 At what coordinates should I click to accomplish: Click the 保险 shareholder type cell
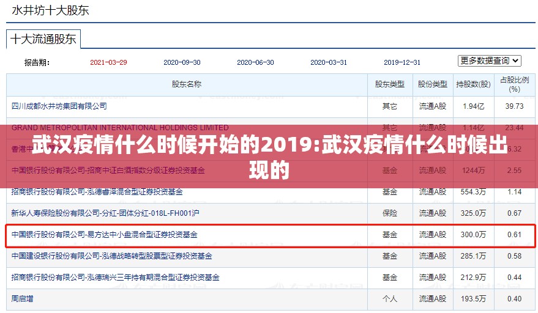[390, 213]
